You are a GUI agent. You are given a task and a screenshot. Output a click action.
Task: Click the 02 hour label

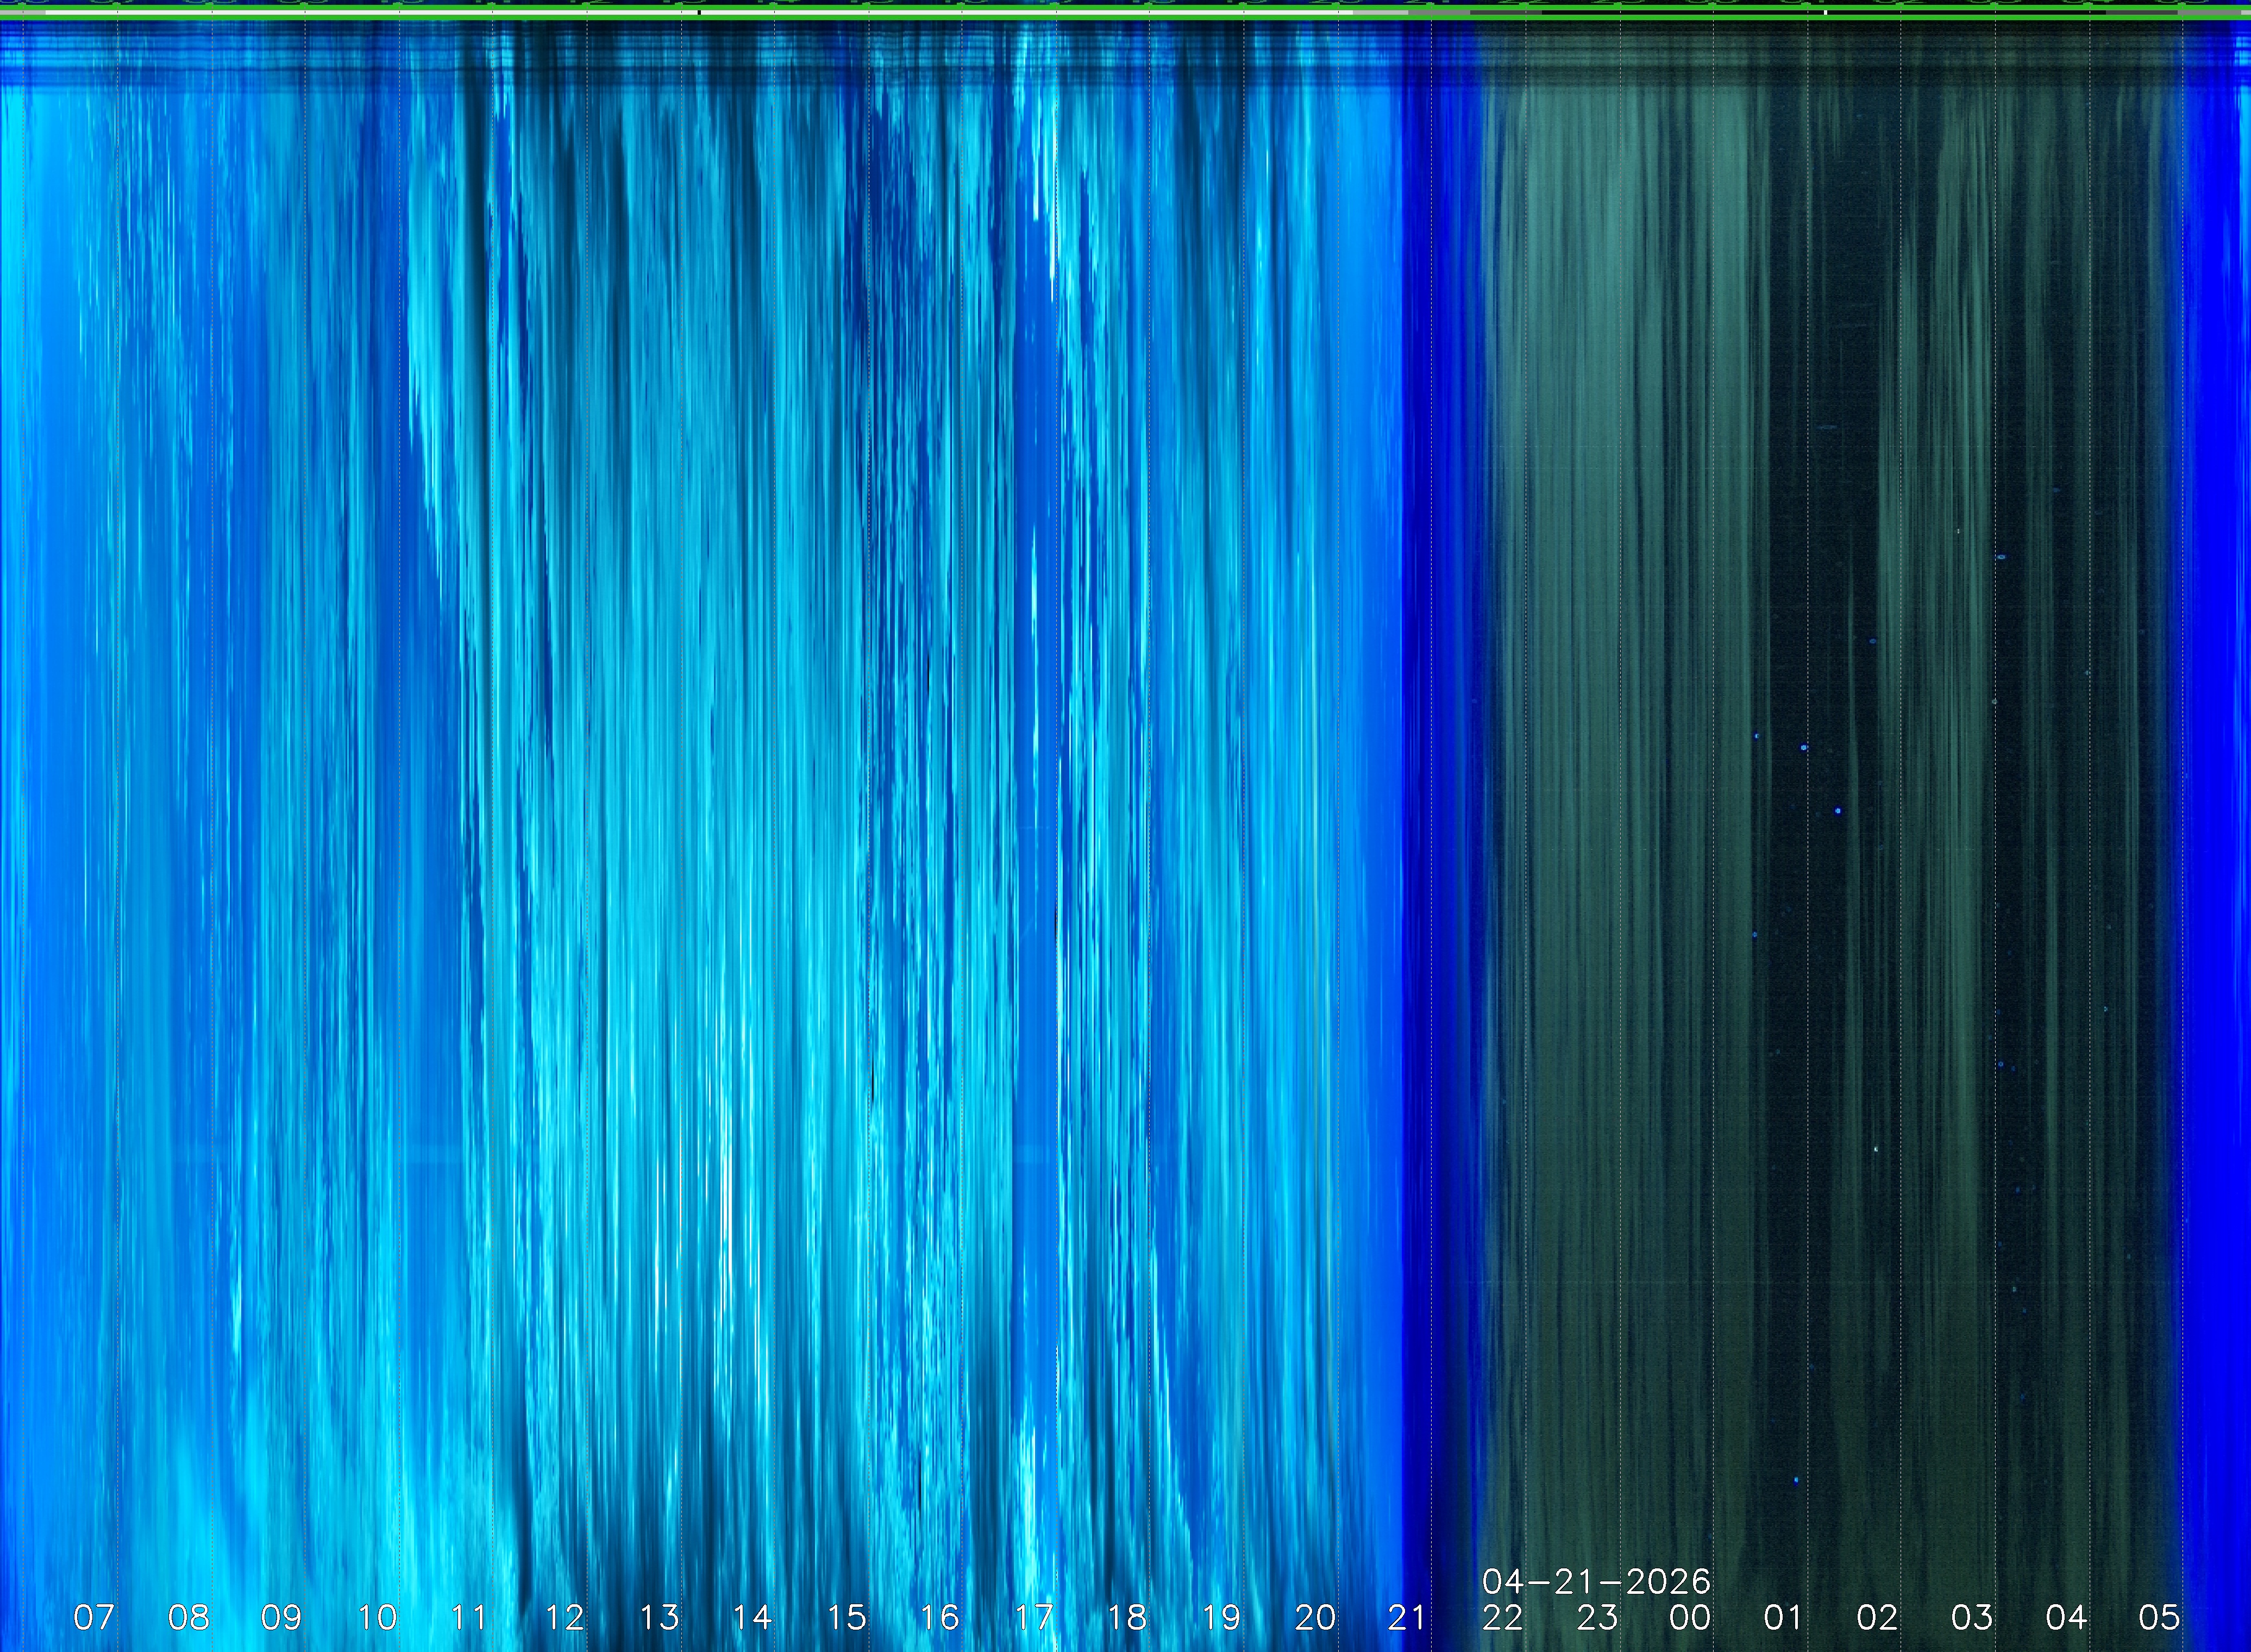click(x=1877, y=1617)
